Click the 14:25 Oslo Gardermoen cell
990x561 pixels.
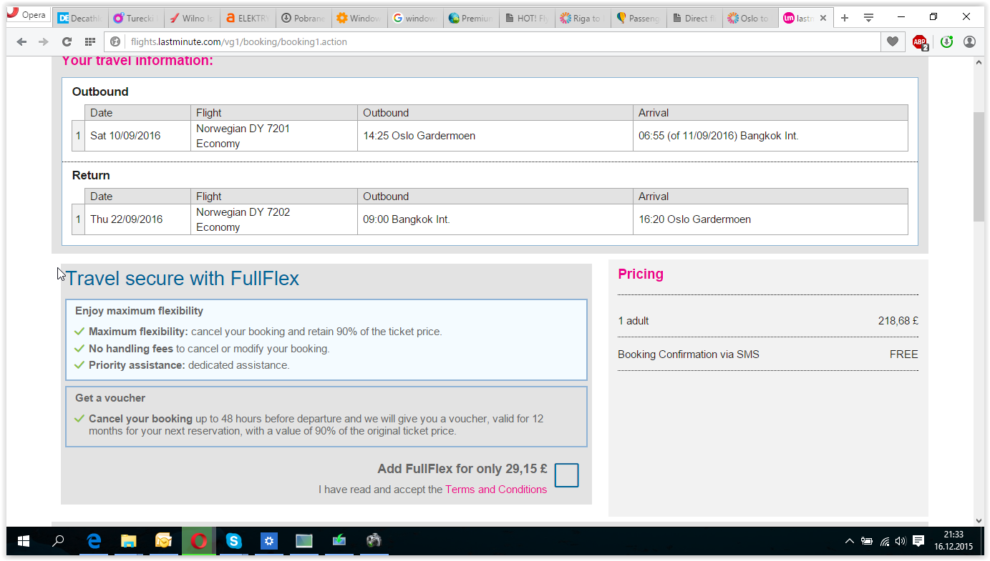tap(495, 136)
